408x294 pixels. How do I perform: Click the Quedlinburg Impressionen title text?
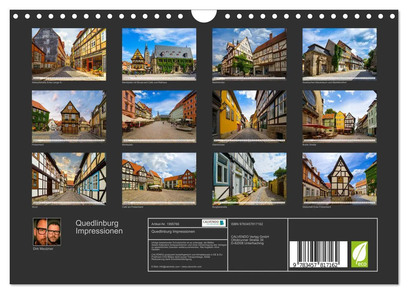point(99,227)
